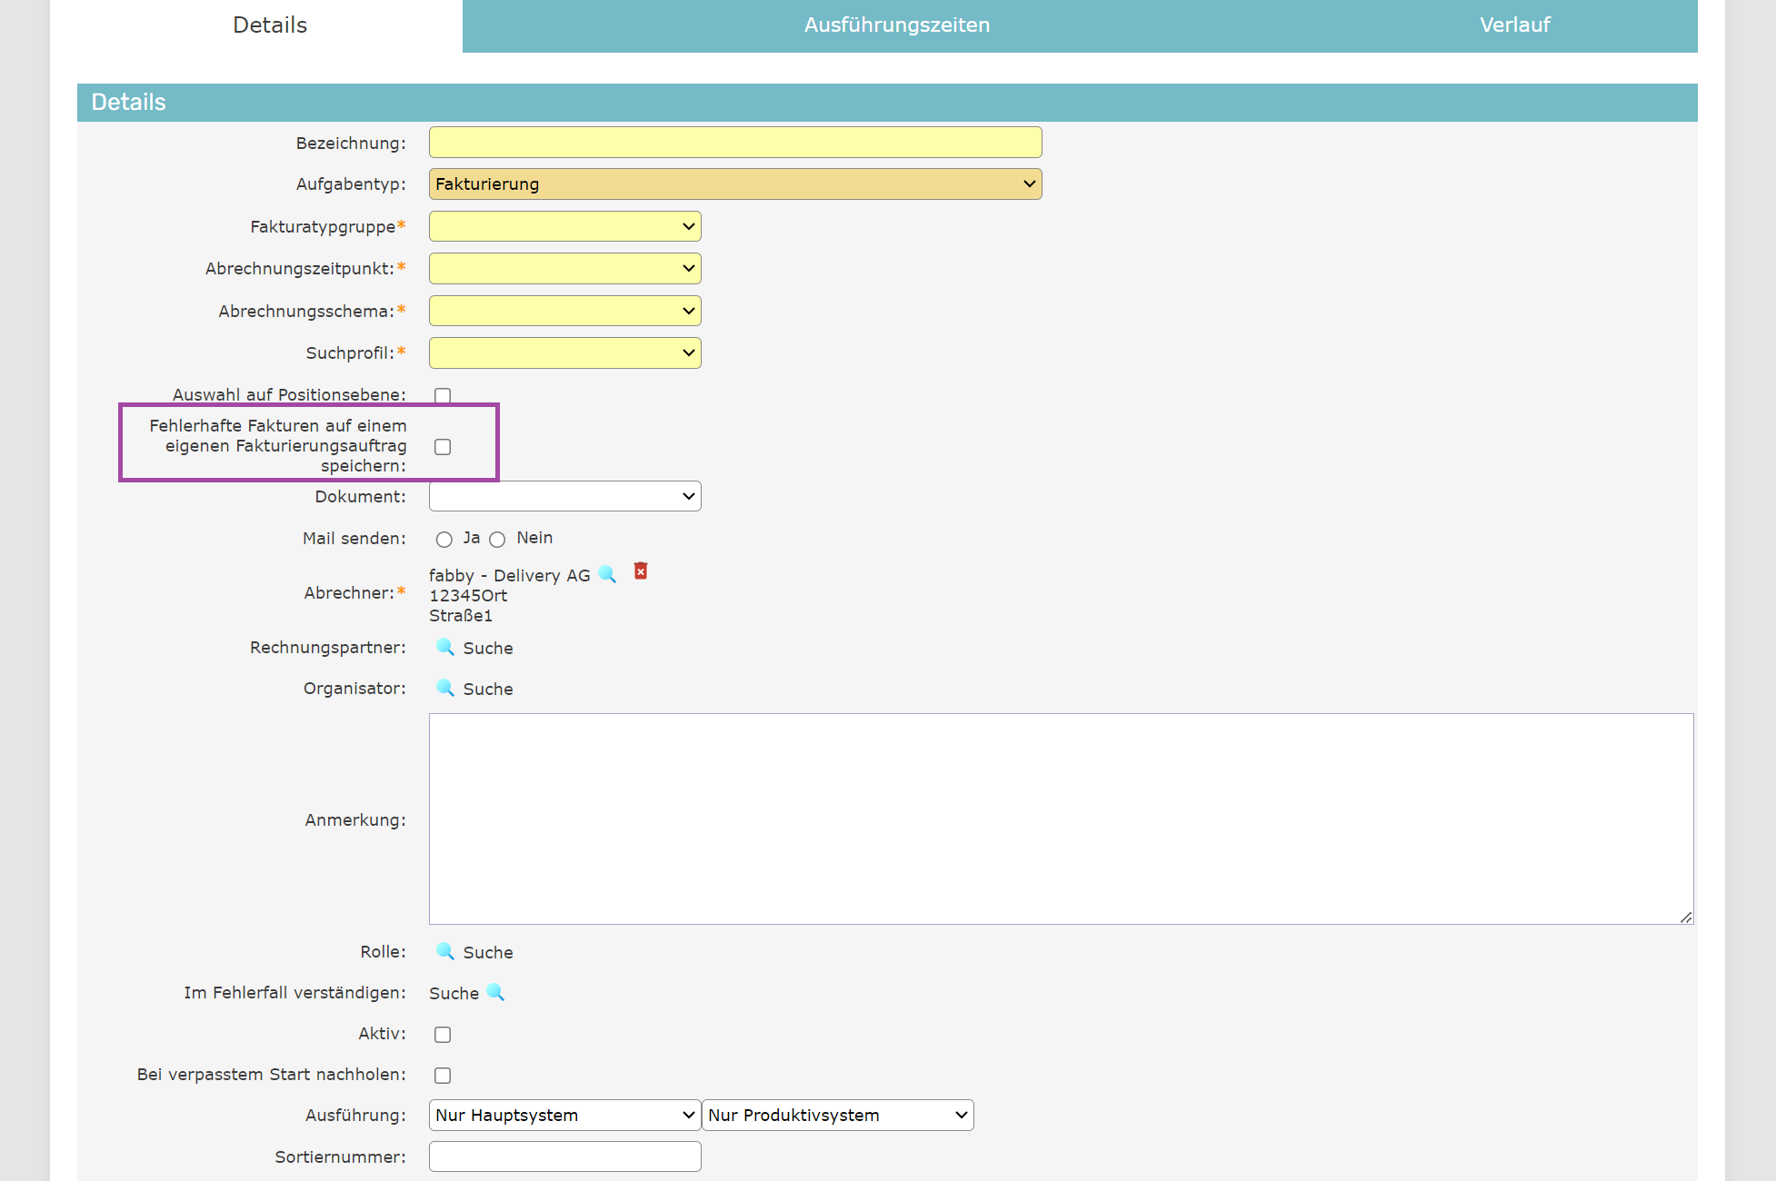The height and width of the screenshot is (1181, 1776).
Task: Open the Aufgabentyp Fakturierung dropdown
Action: 734,184
